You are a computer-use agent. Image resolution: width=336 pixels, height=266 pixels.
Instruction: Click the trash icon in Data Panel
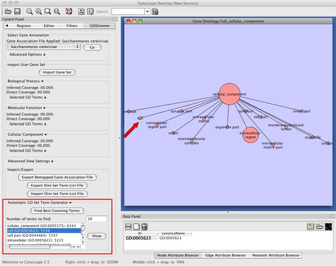(144, 227)
